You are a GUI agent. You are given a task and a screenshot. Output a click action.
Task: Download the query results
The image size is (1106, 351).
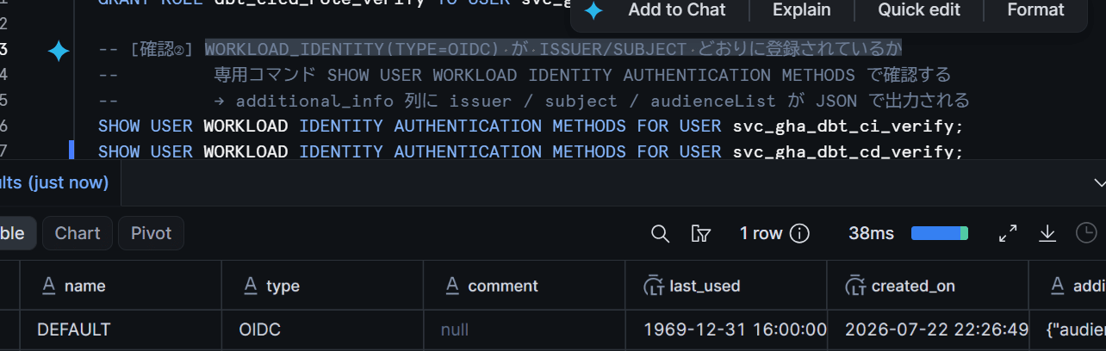click(x=1047, y=233)
